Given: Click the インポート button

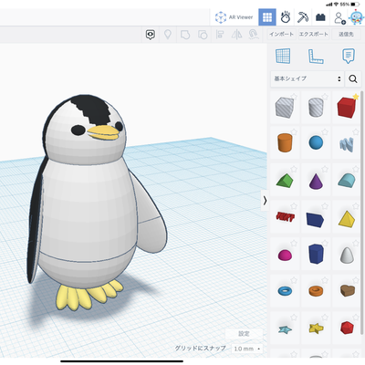Looking at the screenshot, I should (281, 34).
